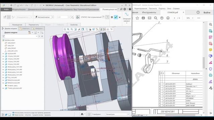Screen dimensions: 214x120
Task: Expand the KOZHUH.PRT tree node
Action: pyautogui.click(x=3, y=54)
